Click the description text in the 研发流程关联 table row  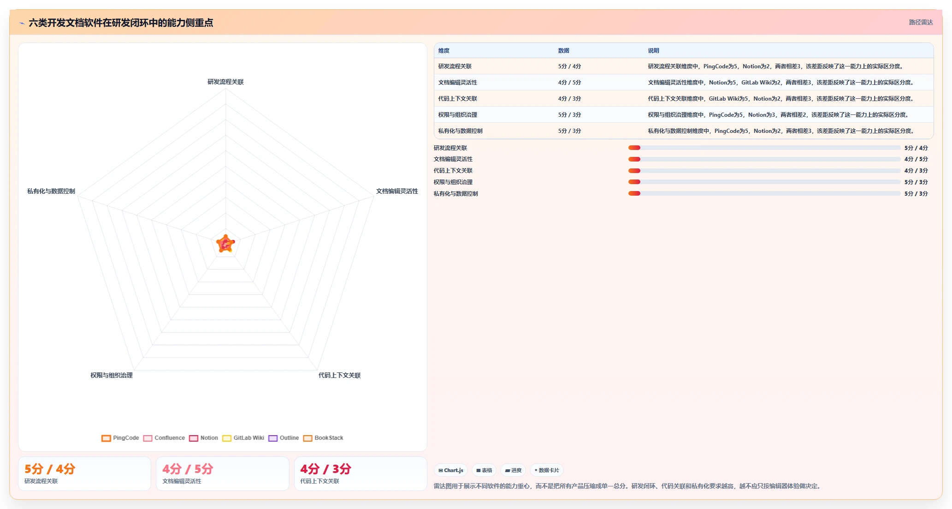(775, 66)
